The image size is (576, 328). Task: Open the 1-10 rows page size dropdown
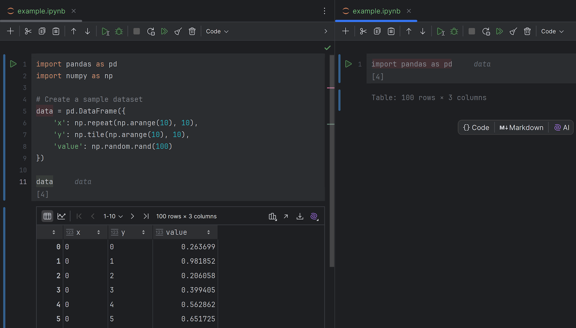tap(113, 216)
